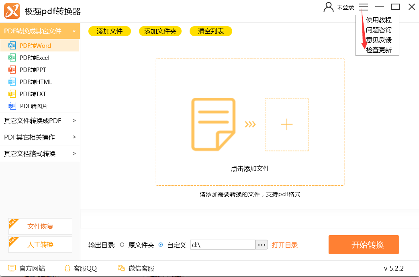Expand PDF其它相关操作 category
This screenshot has height=277, width=419.
[x=40, y=137]
